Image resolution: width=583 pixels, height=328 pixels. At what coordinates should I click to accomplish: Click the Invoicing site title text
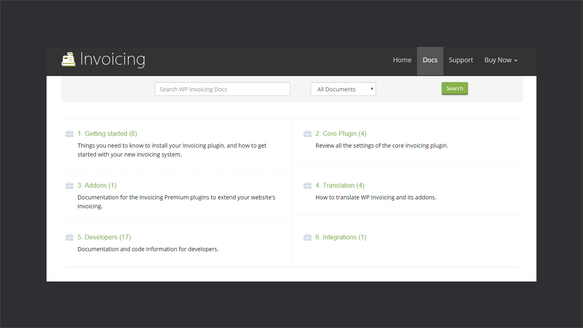click(113, 59)
